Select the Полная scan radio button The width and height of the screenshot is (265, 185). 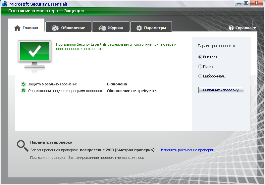200,67
